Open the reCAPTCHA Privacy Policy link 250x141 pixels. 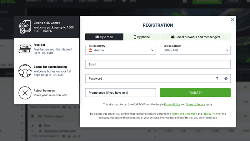coord(172,104)
